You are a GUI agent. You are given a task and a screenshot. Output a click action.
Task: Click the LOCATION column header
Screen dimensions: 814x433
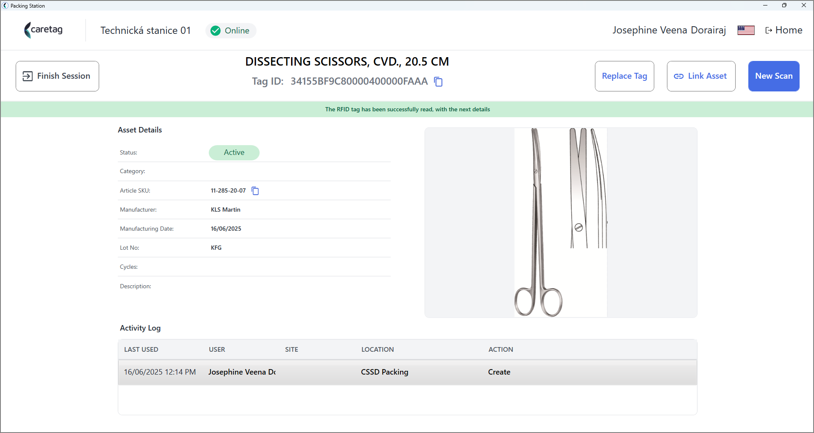click(x=378, y=350)
